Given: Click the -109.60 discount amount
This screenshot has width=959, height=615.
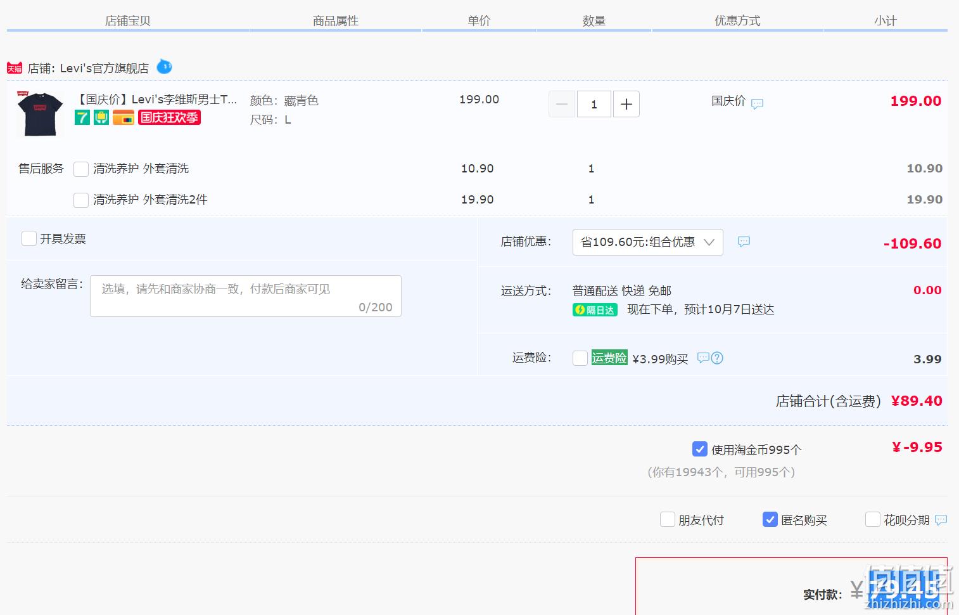Looking at the screenshot, I should click(912, 243).
